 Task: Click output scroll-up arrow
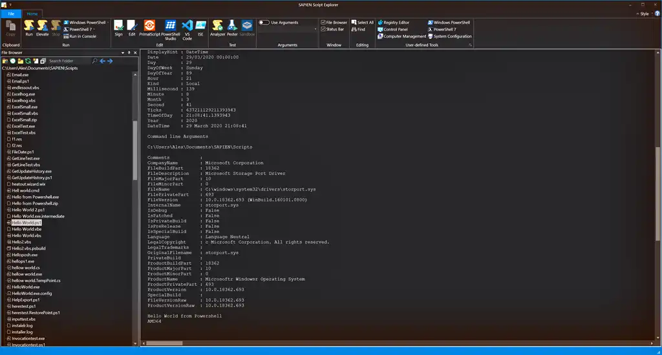[x=657, y=52]
